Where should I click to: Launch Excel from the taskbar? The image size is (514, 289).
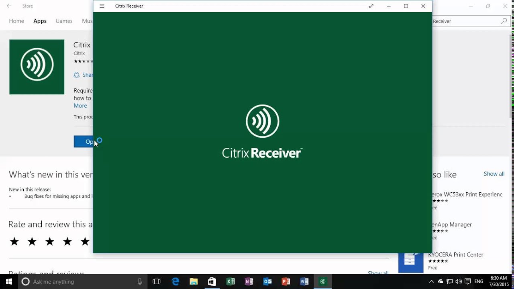coord(230,281)
